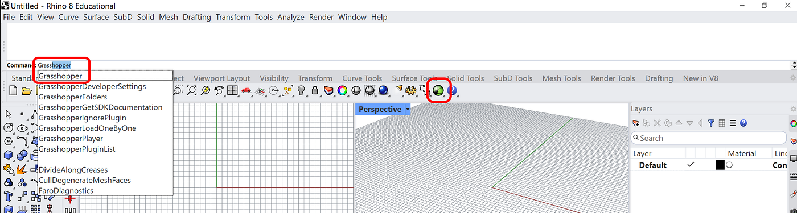Launch Grasshopper from the green toolbar icon
Screen dimensions: 797x213
[x=438, y=91]
